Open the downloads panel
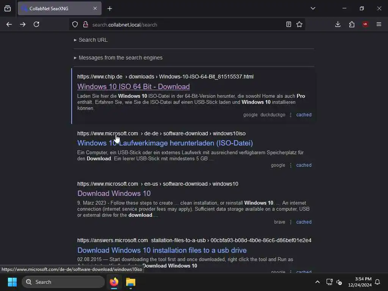 tap(338, 25)
